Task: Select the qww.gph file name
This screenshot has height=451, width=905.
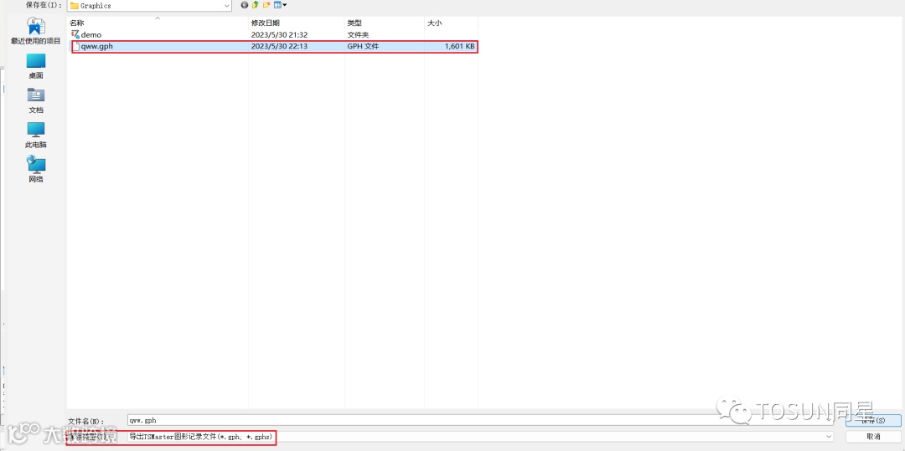Action: click(x=97, y=47)
